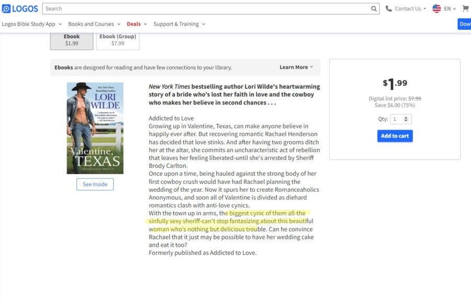Click the $1.99 price text
Screen dimensions: 471x300
[x=395, y=84]
